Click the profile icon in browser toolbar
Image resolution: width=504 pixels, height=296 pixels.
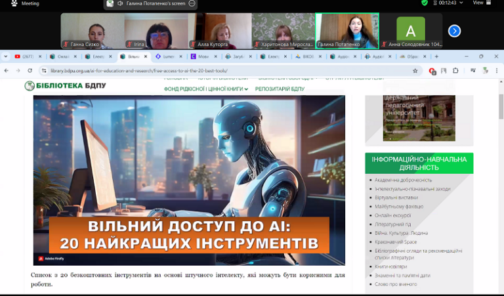486,71
